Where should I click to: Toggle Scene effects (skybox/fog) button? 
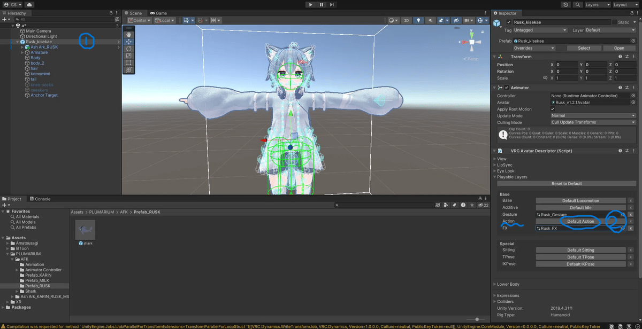coord(441,20)
